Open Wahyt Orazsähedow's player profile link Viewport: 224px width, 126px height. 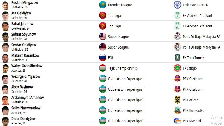pos(27,66)
